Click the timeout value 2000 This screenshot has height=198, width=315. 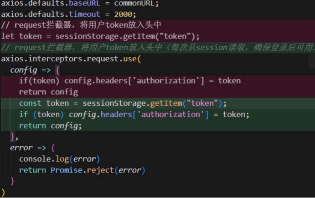pos(123,15)
